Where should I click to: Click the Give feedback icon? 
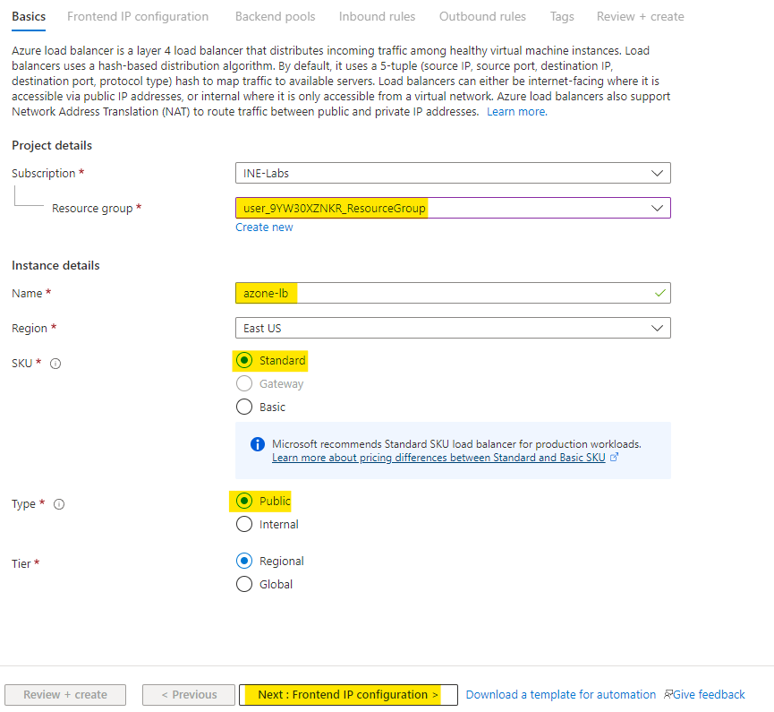tap(667, 695)
